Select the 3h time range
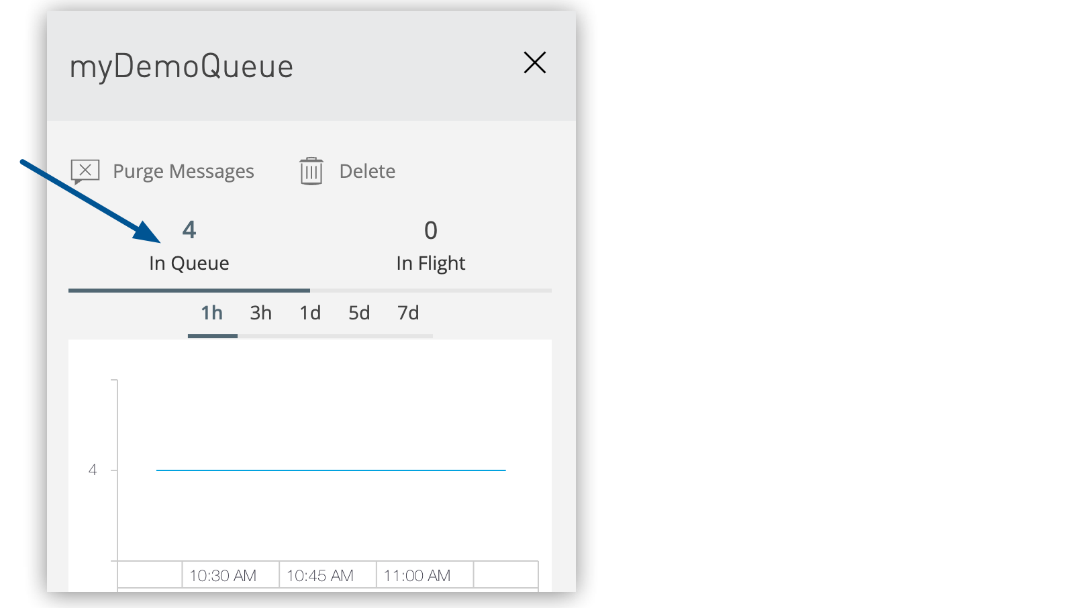This screenshot has height=608, width=1086. click(x=261, y=313)
